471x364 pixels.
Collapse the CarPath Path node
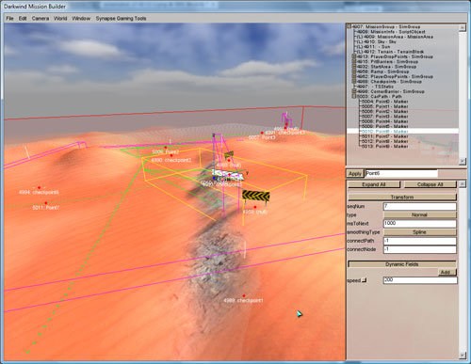pyautogui.click(x=353, y=96)
